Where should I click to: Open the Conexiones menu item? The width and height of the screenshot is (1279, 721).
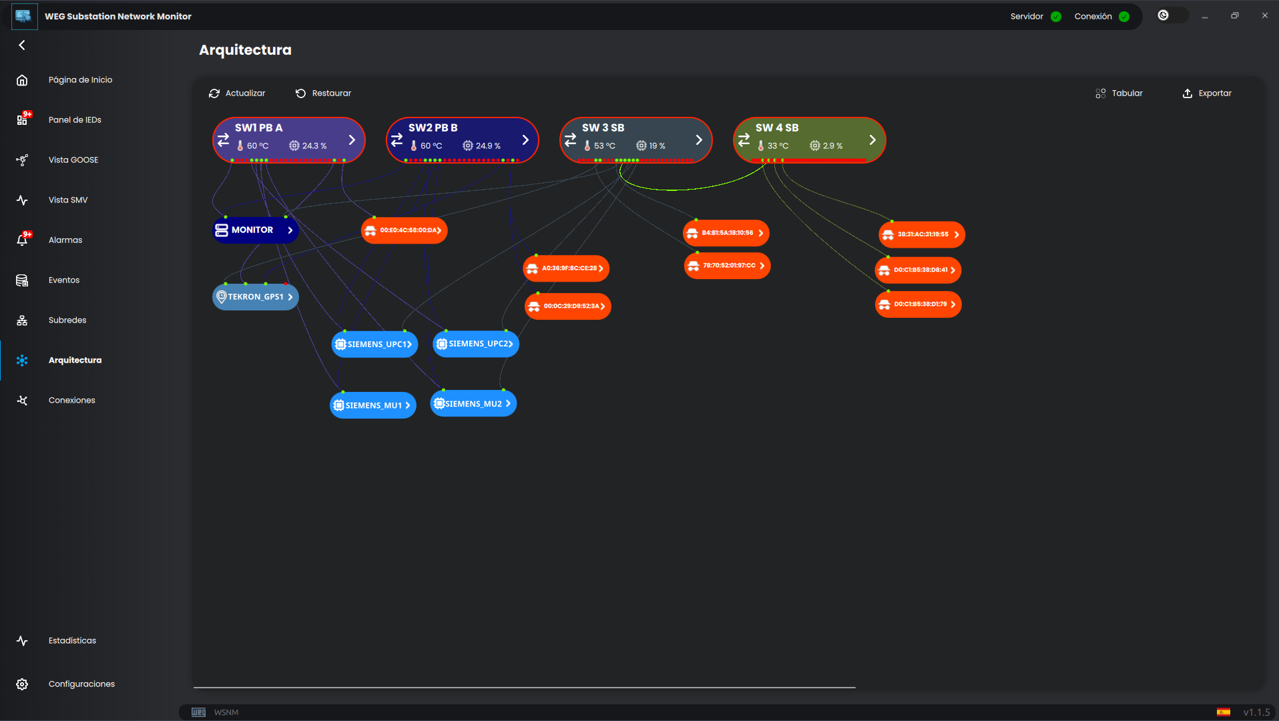71,401
